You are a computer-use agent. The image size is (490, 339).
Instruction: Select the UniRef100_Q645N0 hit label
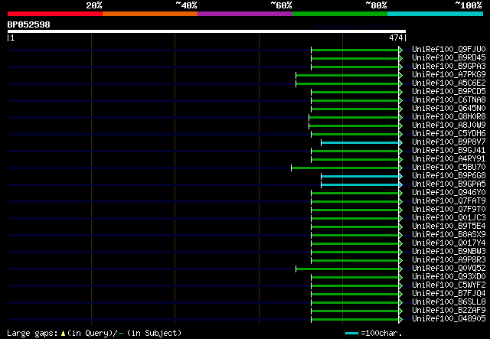coord(449,109)
